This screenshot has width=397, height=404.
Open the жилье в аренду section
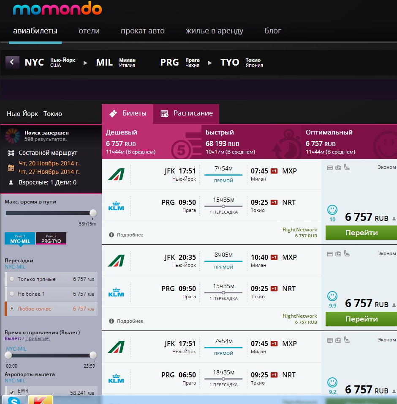pos(214,30)
